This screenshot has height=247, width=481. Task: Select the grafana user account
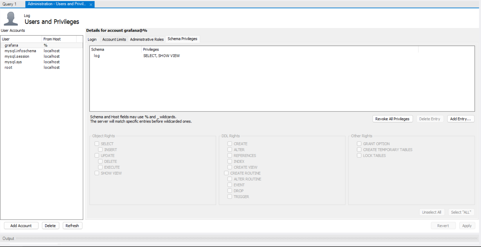tap(42, 45)
